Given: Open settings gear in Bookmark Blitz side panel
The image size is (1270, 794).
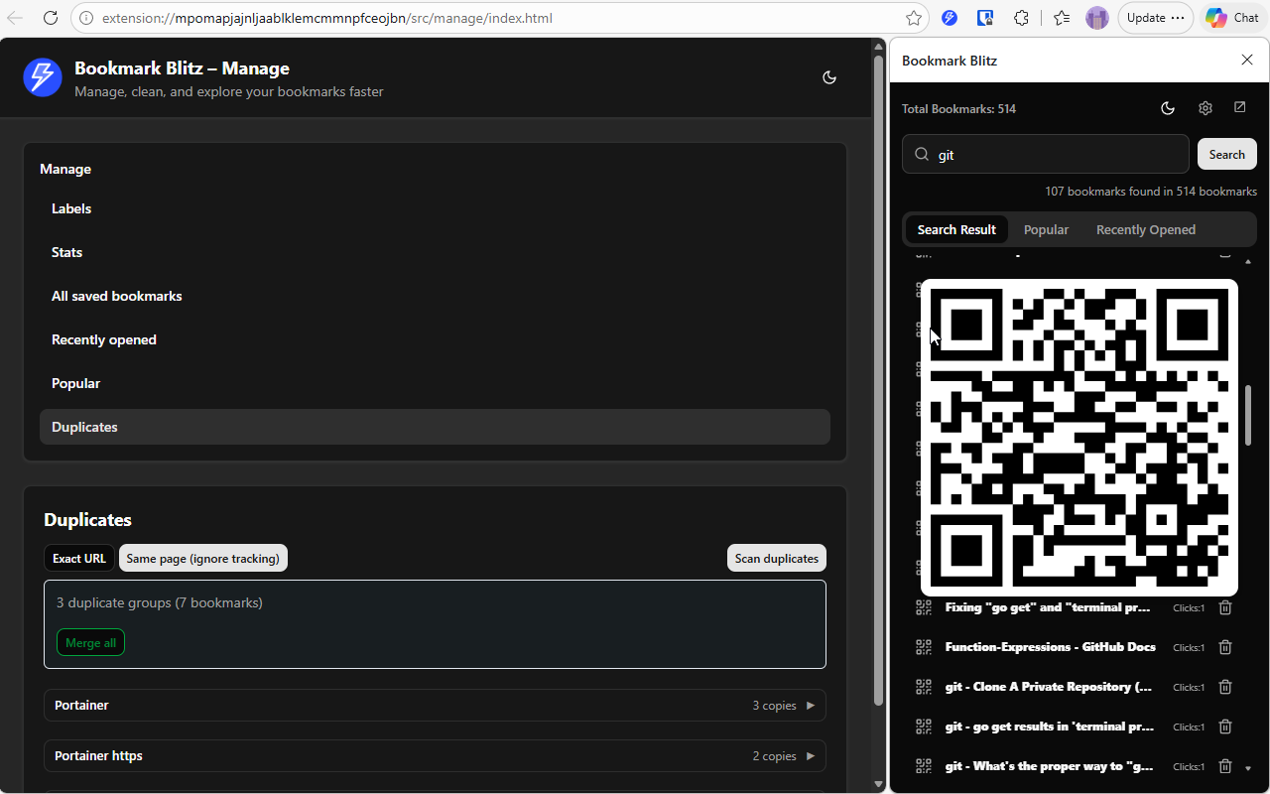Looking at the screenshot, I should tap(1206, 108).
